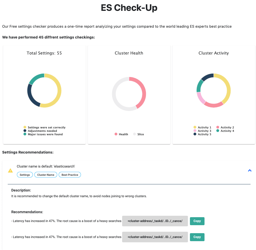Click the 'ES Check-Up' page heading

129,8
